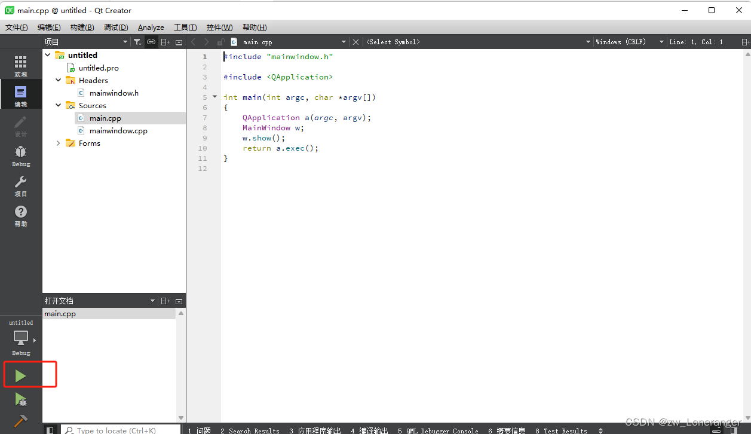Open the output pane arrows selector
751x434 pixels.
600,430
